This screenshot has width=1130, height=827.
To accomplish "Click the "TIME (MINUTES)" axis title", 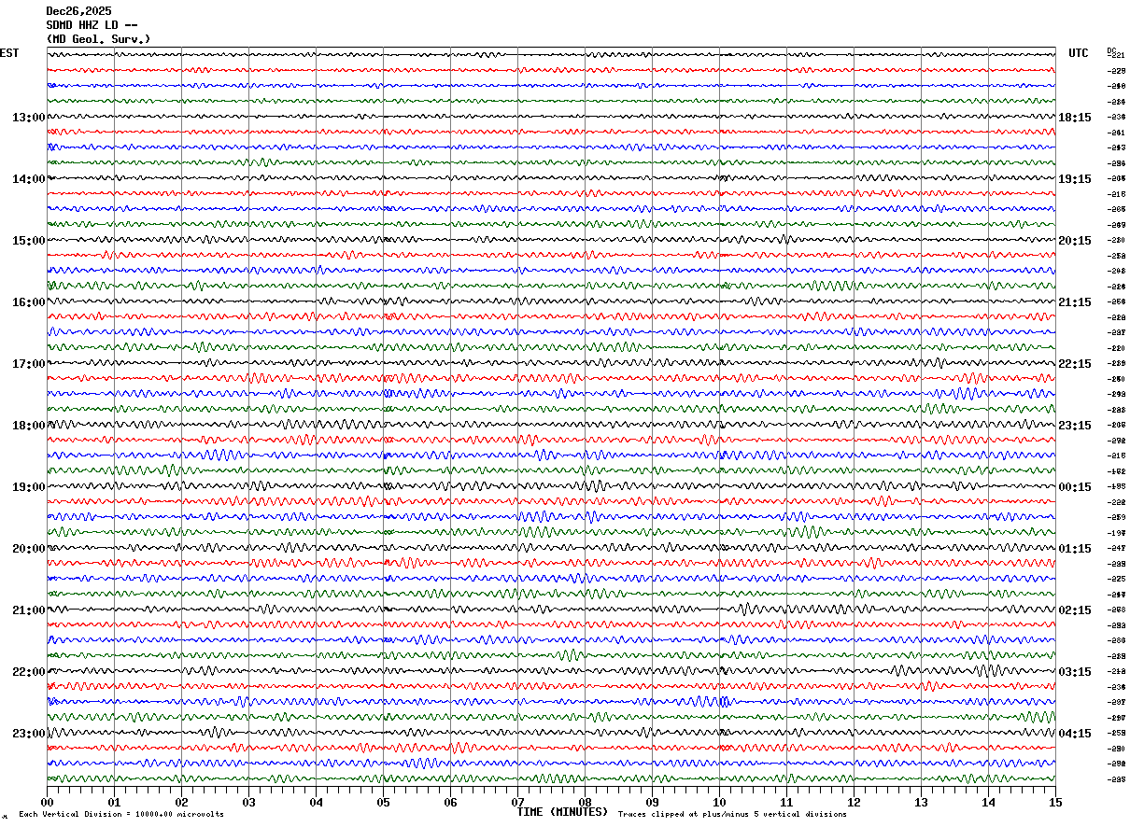I will coord(562,812).
